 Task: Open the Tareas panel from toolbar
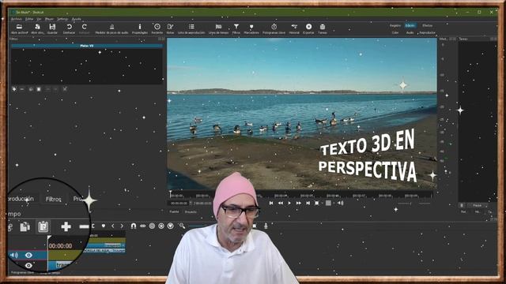pyautogui.click(x=323, y=28)
